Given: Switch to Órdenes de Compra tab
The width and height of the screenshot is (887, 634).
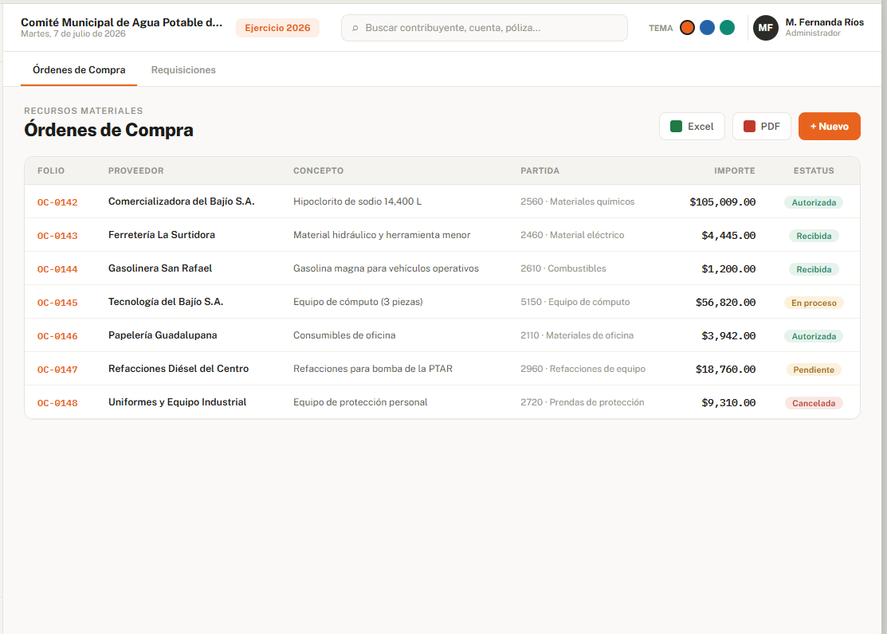Looking at the screenshot, I should (79, 70).
